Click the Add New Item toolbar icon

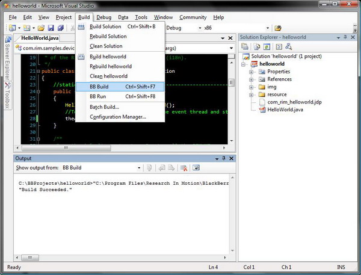pyautogui.click(x=26, y=28)
